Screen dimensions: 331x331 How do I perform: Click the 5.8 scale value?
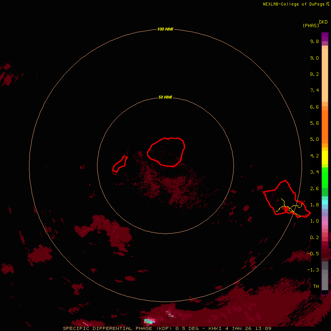pos(314,123)
